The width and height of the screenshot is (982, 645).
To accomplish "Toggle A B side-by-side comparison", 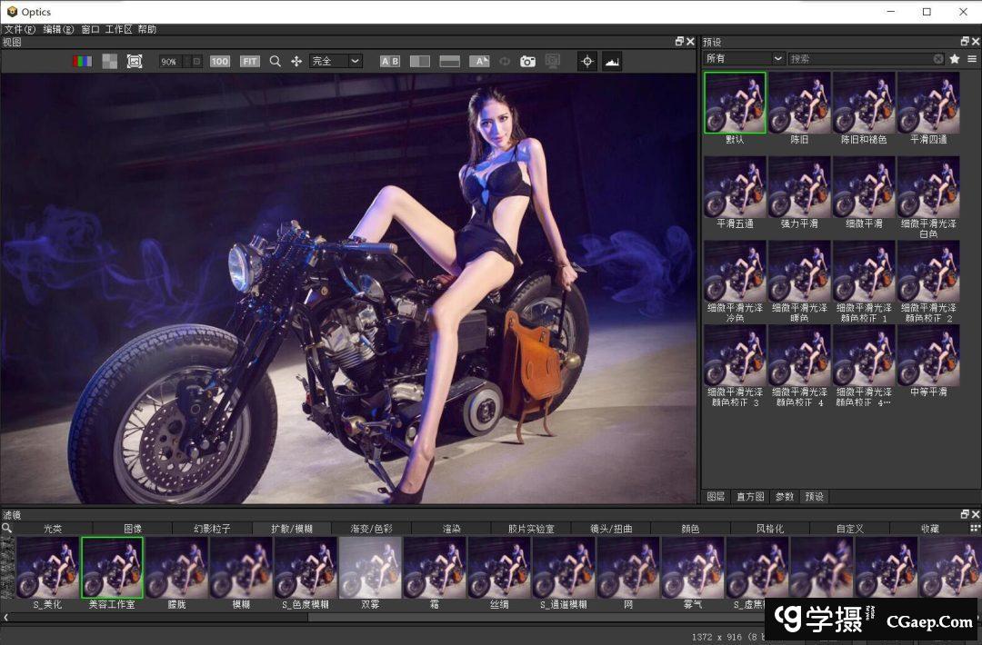I will tap(390, 61).
